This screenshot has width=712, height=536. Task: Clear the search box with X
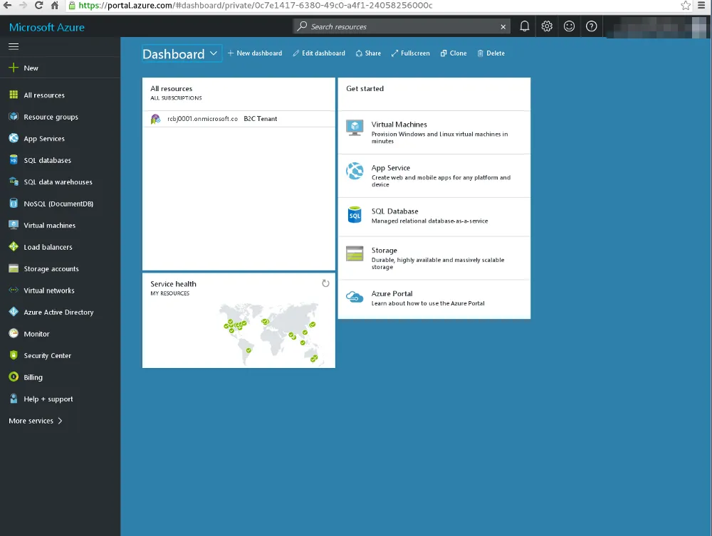pos(503,27)
